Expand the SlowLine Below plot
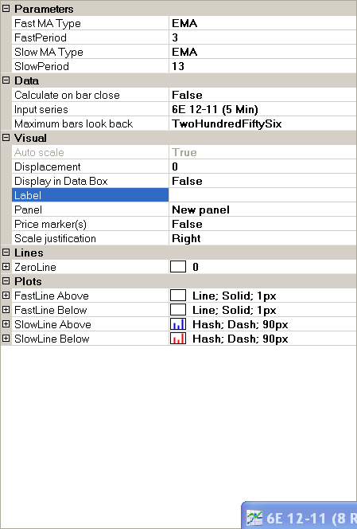Image resolution: width=357 pixels, height=529 pixels. 6,339
